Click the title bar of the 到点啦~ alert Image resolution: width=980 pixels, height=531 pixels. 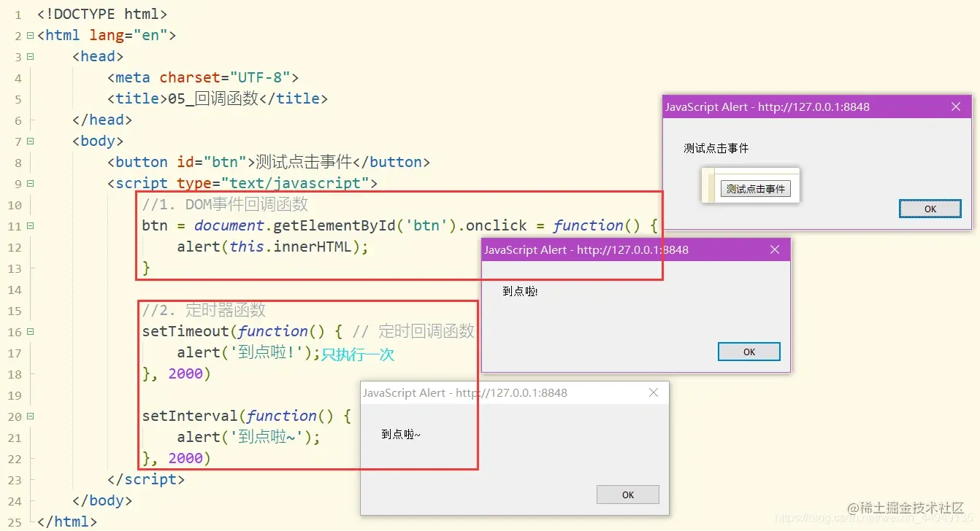pos(515,392)
